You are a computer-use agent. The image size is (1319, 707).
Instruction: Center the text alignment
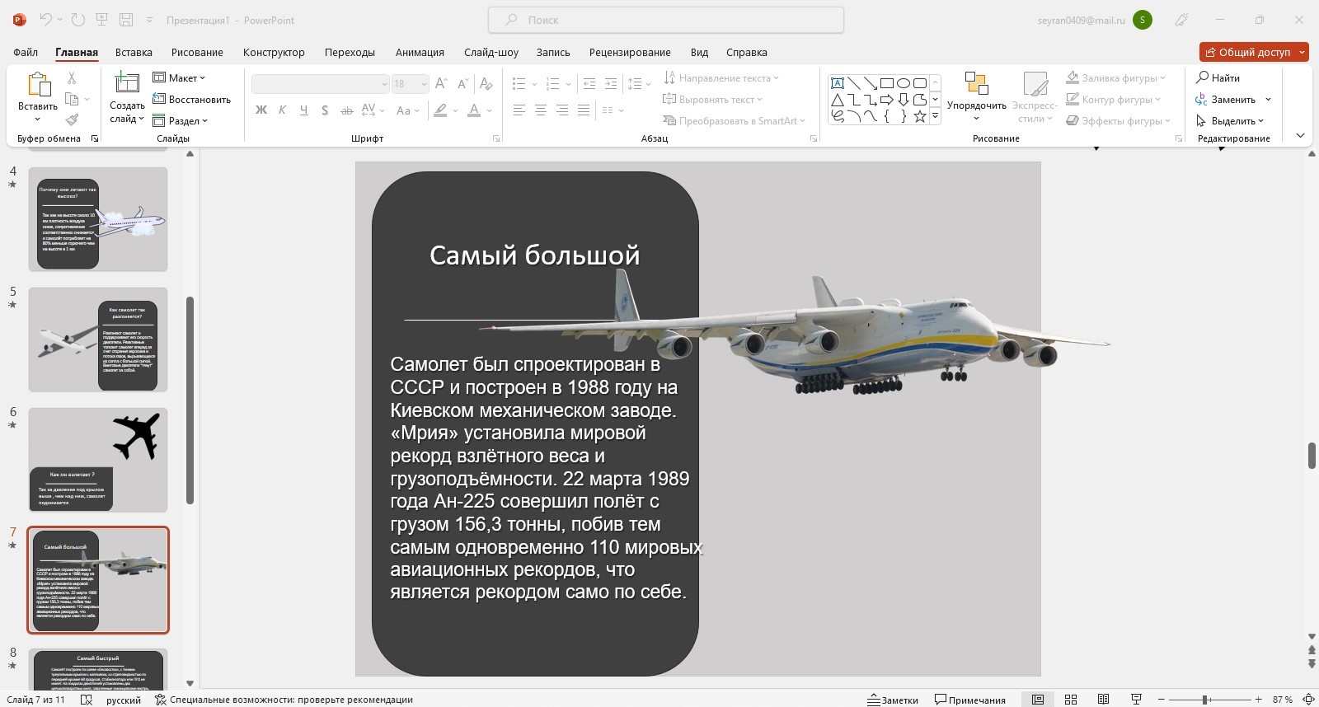(x=541, y=110)
